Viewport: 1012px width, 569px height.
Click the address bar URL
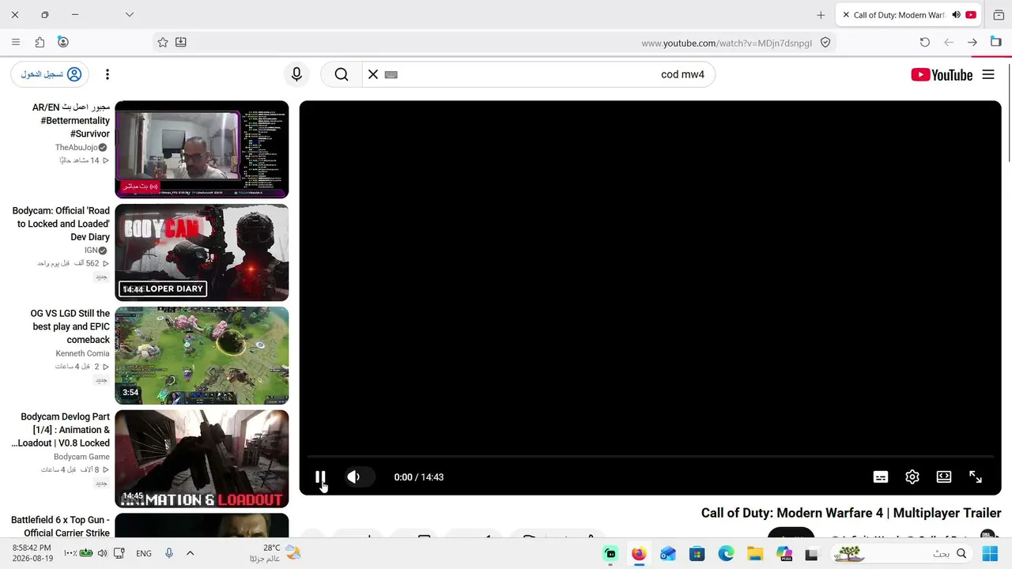coord(727,43)
